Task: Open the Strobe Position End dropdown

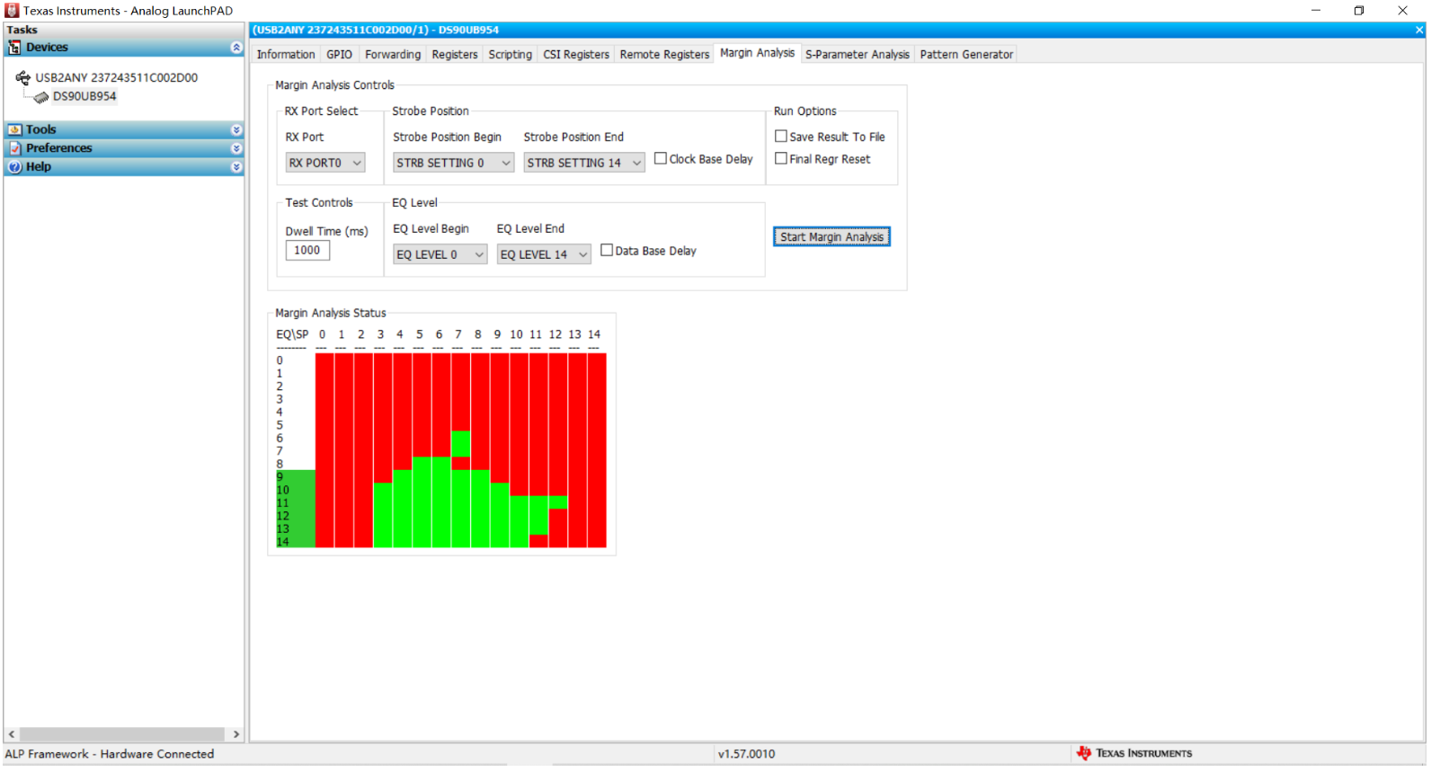Action: click(x=584, y=163)
